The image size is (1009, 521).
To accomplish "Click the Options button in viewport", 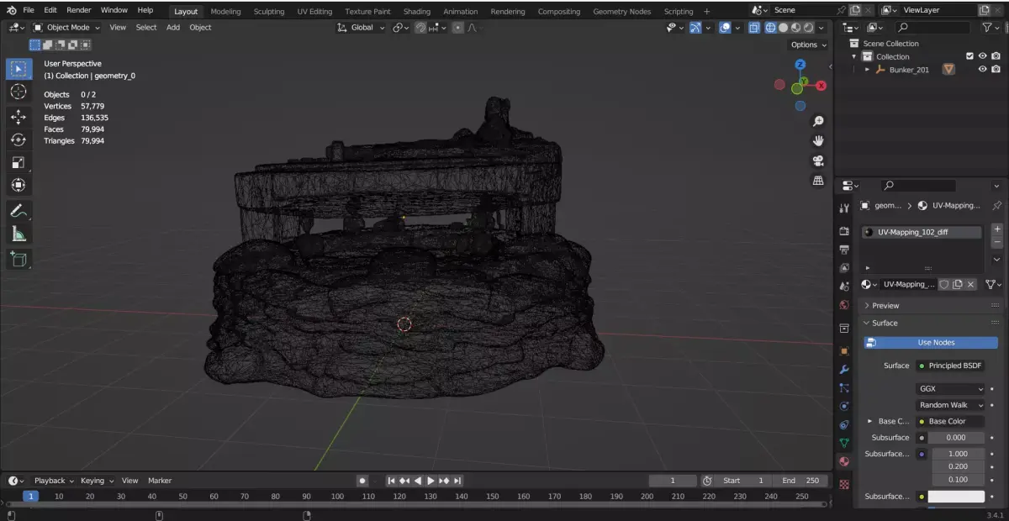I will coord(808,45).
